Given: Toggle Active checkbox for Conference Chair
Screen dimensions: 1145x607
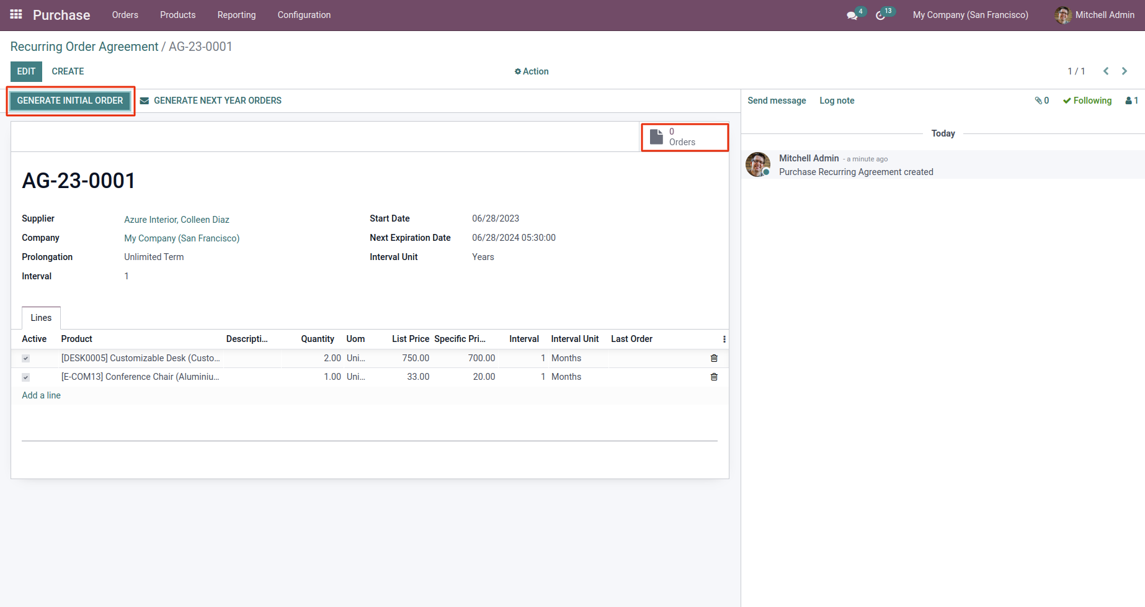Looking at the screenshot, I should [x=25, y=377].
